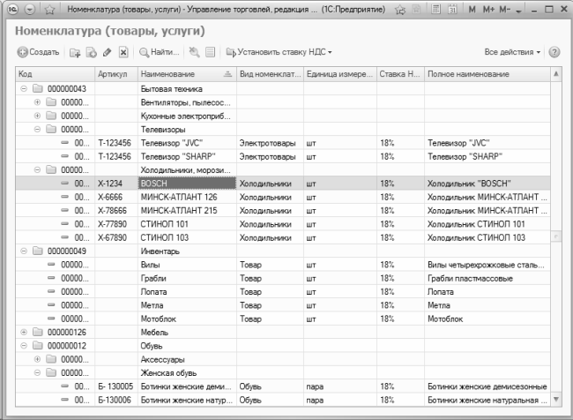
Task: Select Телевизор "JVC" name cell
Action: pyautogui.click(x=187, y=143)
